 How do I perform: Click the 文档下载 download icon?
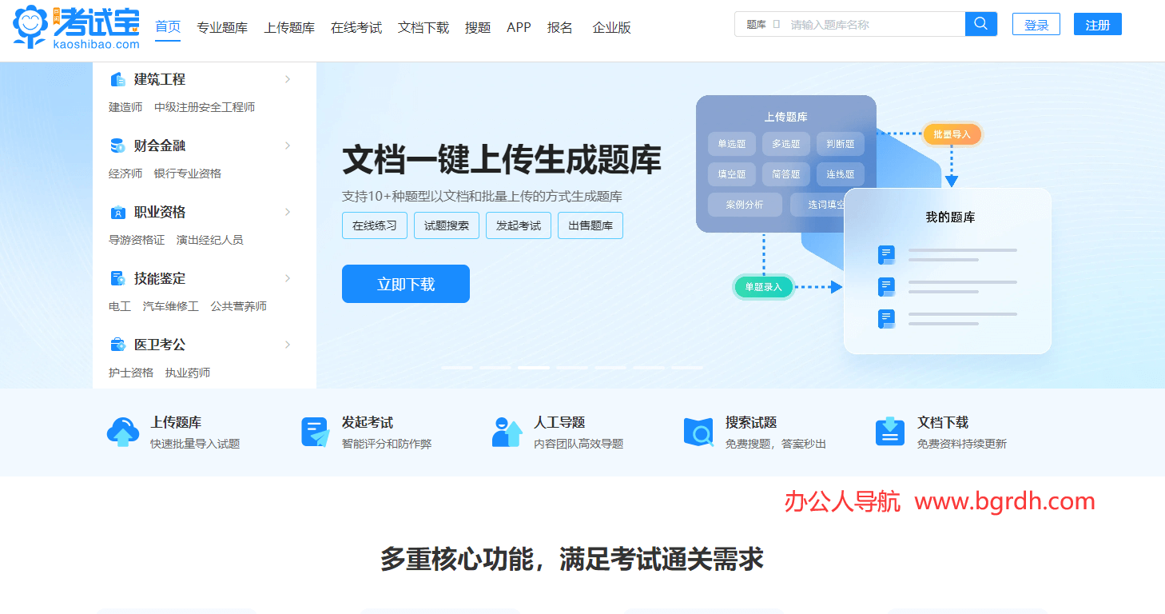[x=889, y=431]
